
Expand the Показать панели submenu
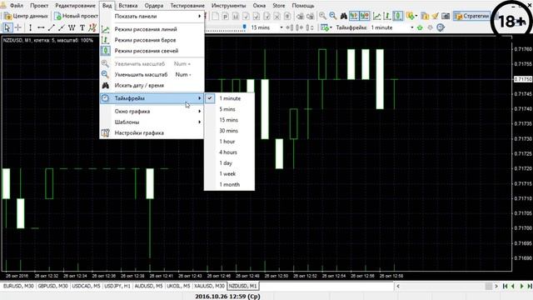[x=152, y=17]
